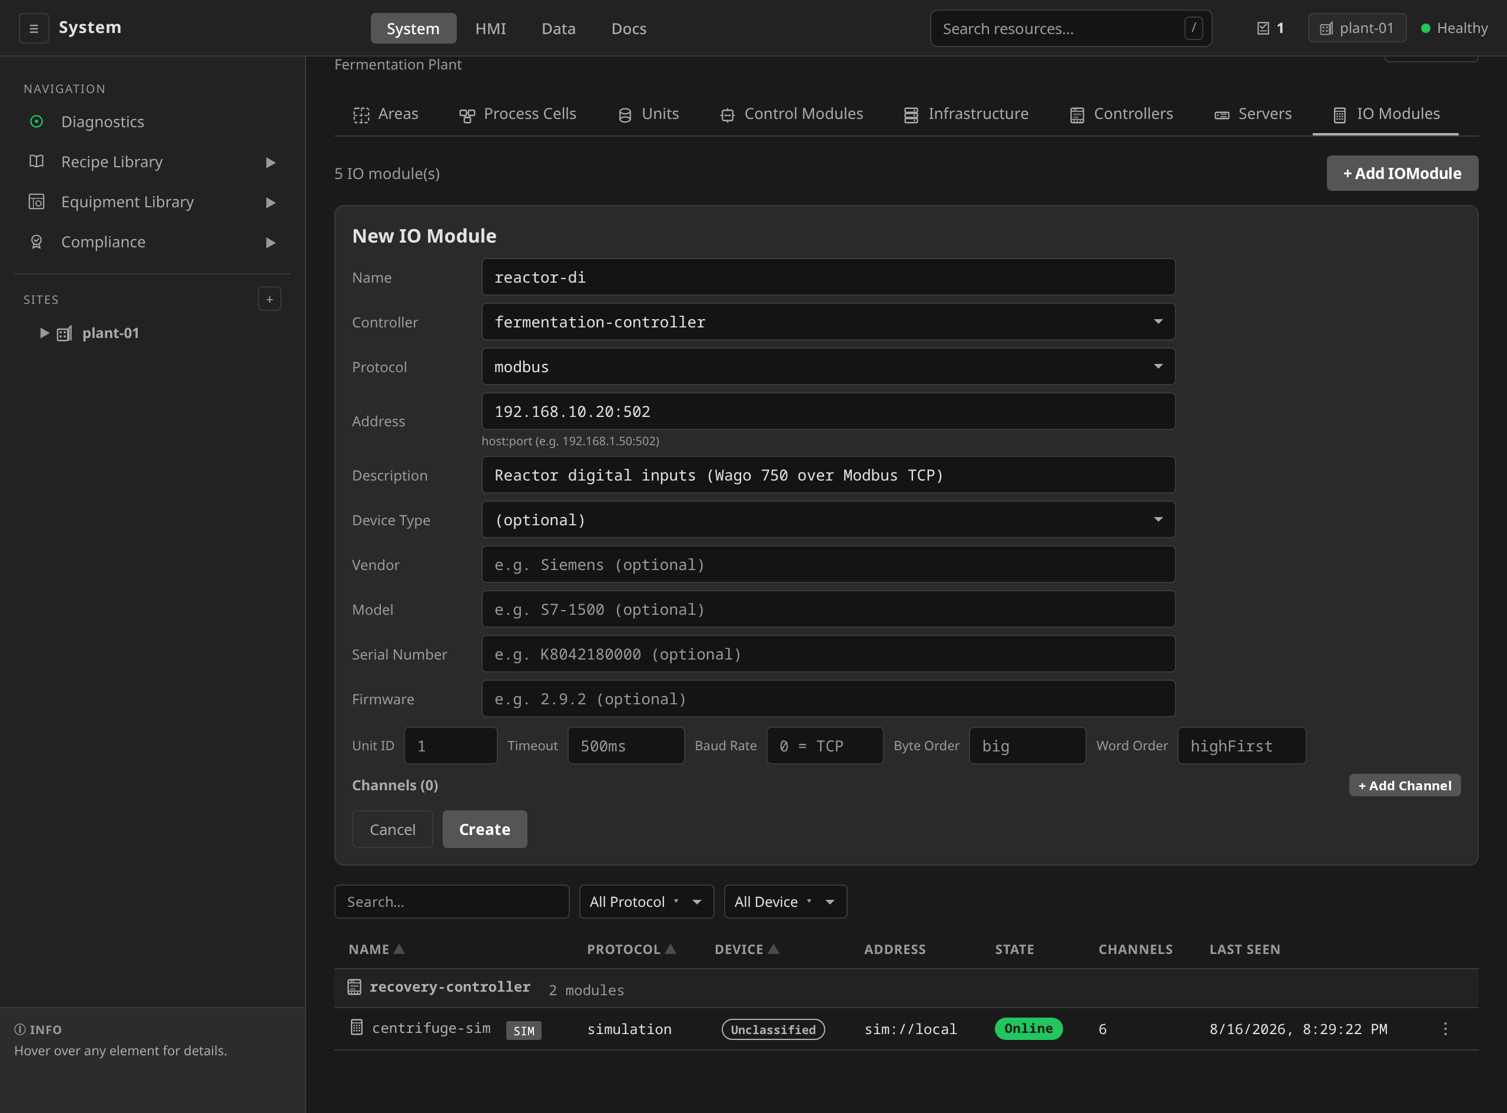Click the recovery-controller group icon
Image resolution: width=1507 pixels, height=1113 pixels.
click(x=354, y=987)
